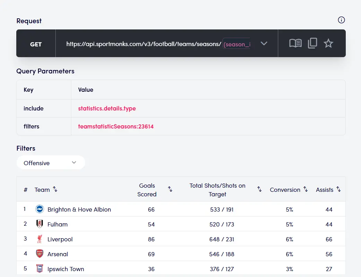Click Brighton's 533 / 191 shots value

pos(222,209)
